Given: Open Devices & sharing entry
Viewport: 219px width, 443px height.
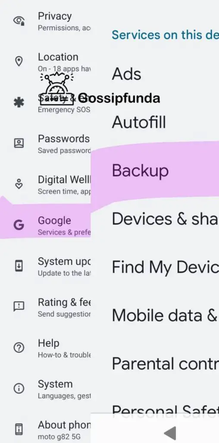Looking at the screenshot, I should [165, 219].
